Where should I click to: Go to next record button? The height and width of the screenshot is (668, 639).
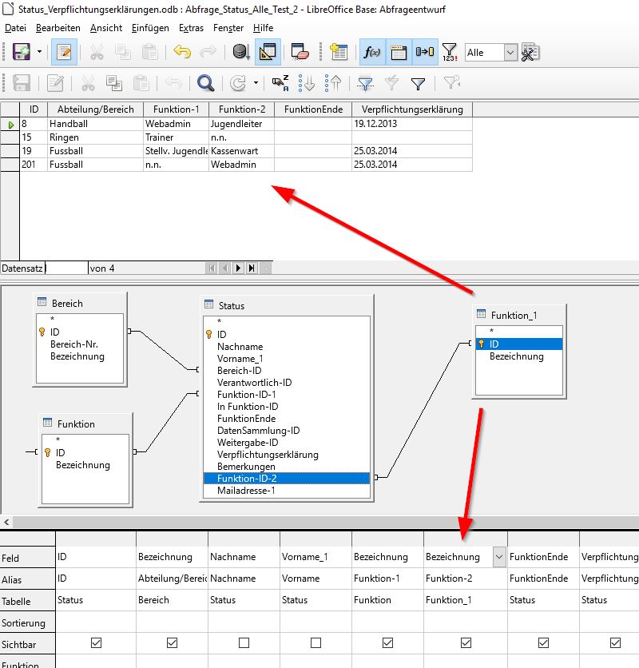pyautogui.click(x=238, y=268)
